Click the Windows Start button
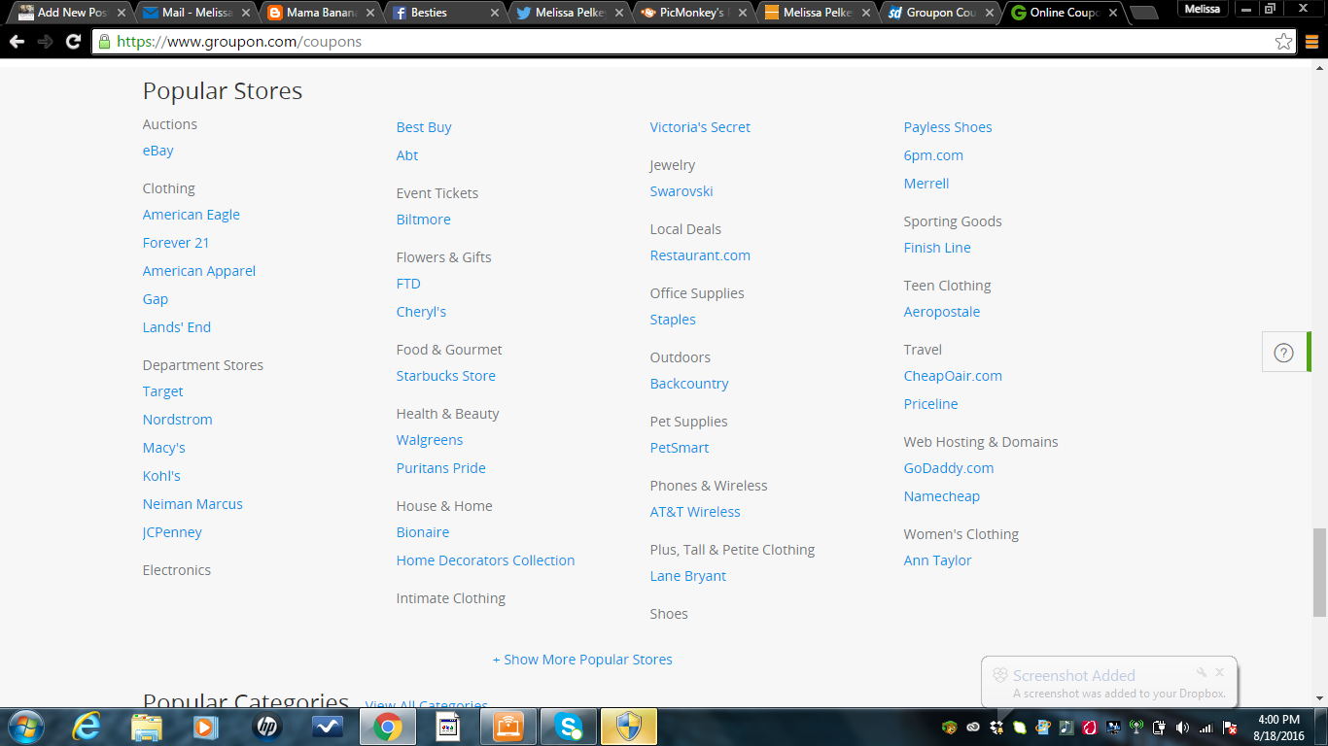This screenshot has width=1328, height=746. click(x=24, y=727)
